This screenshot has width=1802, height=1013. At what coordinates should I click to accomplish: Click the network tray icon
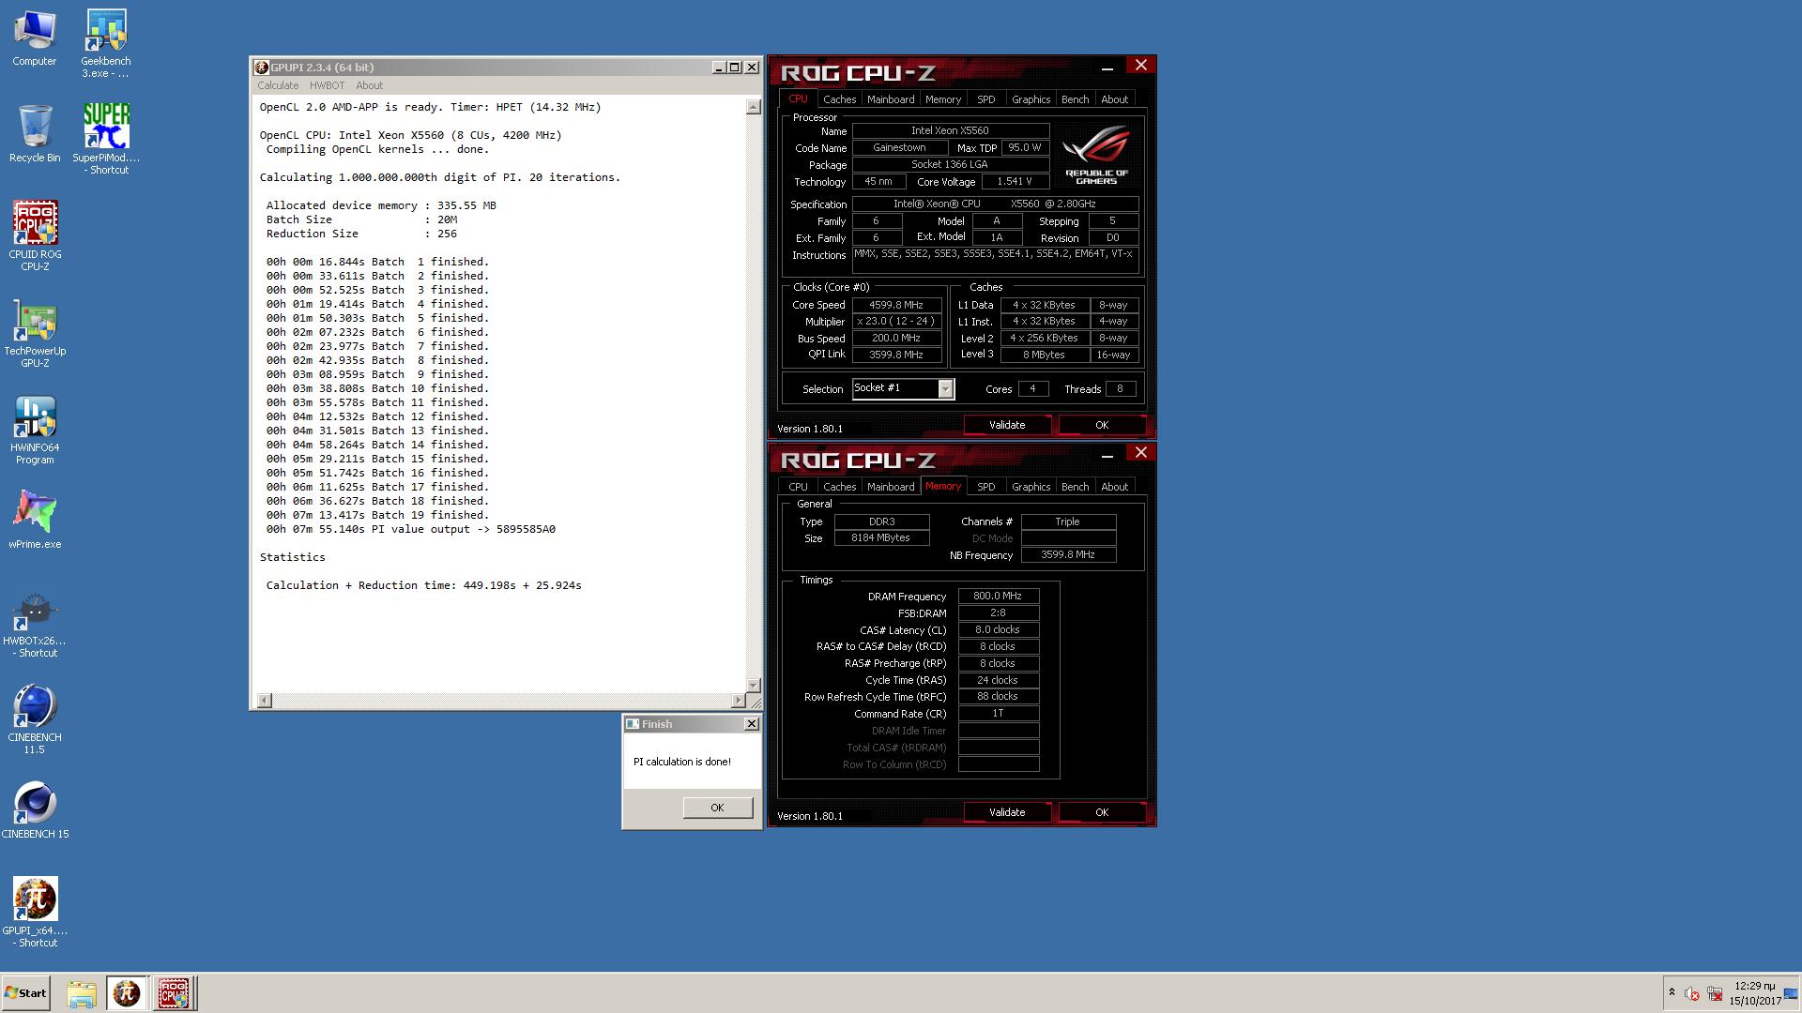(1715, 993)
